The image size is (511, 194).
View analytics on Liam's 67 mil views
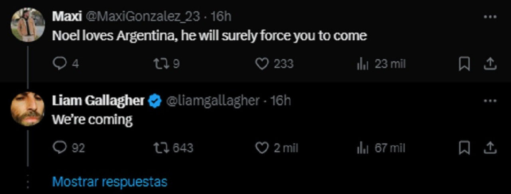pyautogui.click(x=362, y=148)
